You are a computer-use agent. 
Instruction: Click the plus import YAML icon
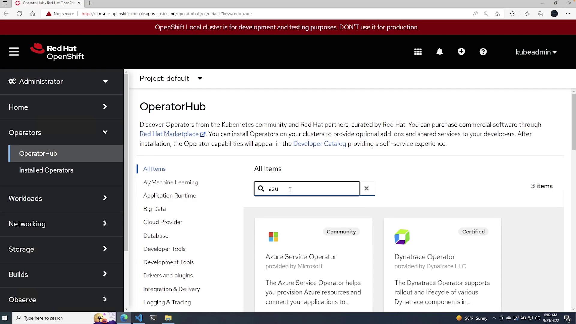click(461, 52)
